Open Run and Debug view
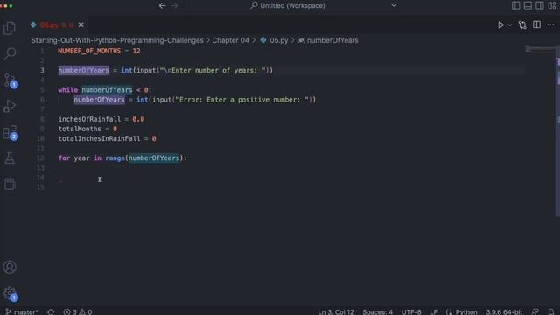The height and width of the screenshot is (315, 560). coord(10,106)
